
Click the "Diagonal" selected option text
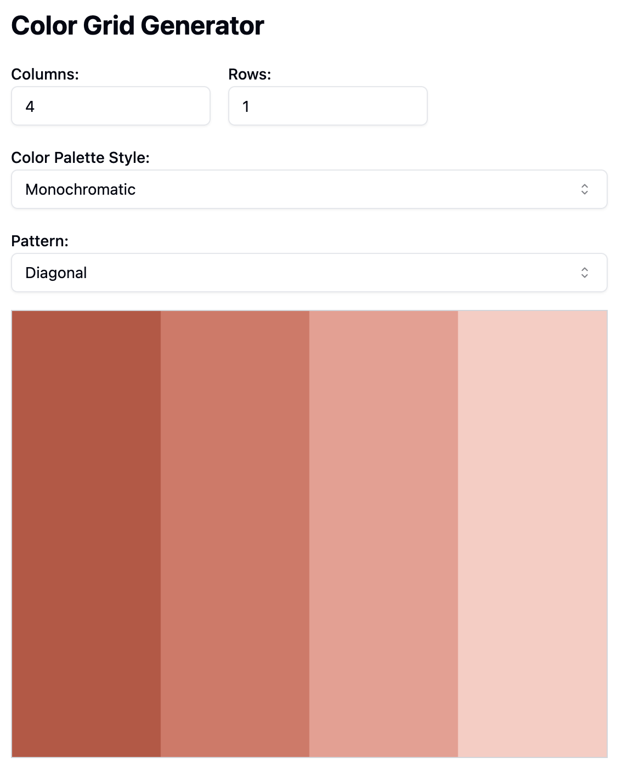[56, 273]
